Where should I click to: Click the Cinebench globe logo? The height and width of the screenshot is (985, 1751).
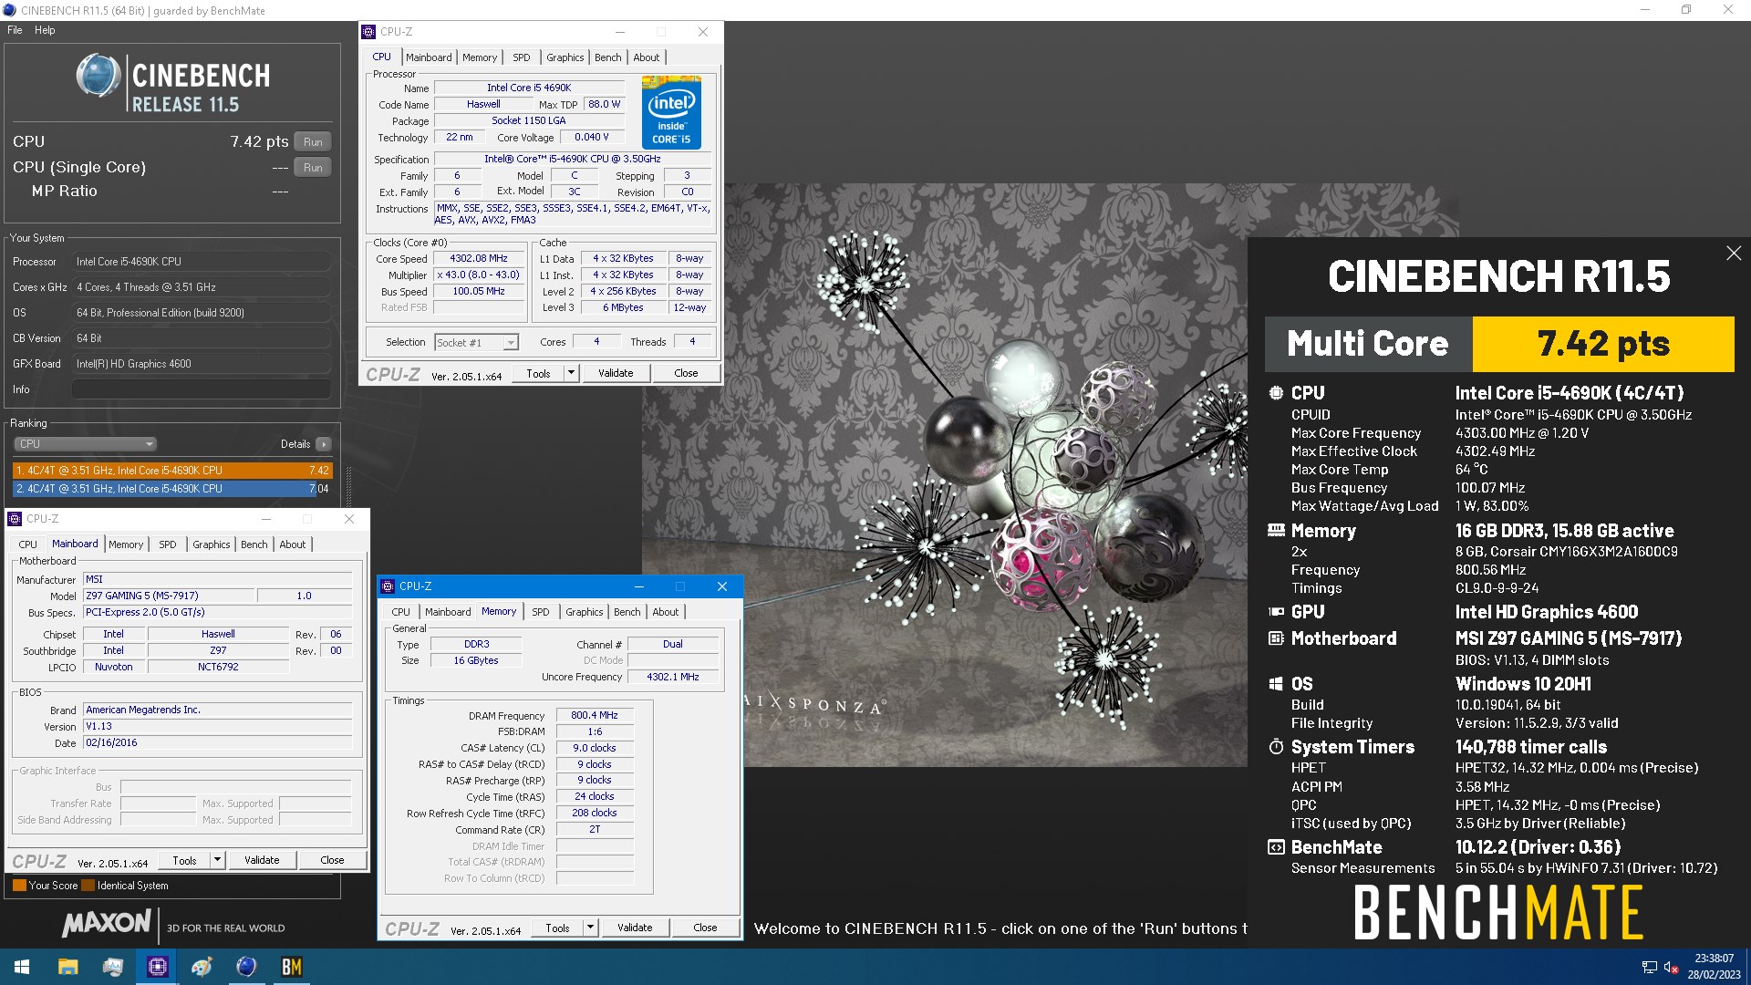98,76
